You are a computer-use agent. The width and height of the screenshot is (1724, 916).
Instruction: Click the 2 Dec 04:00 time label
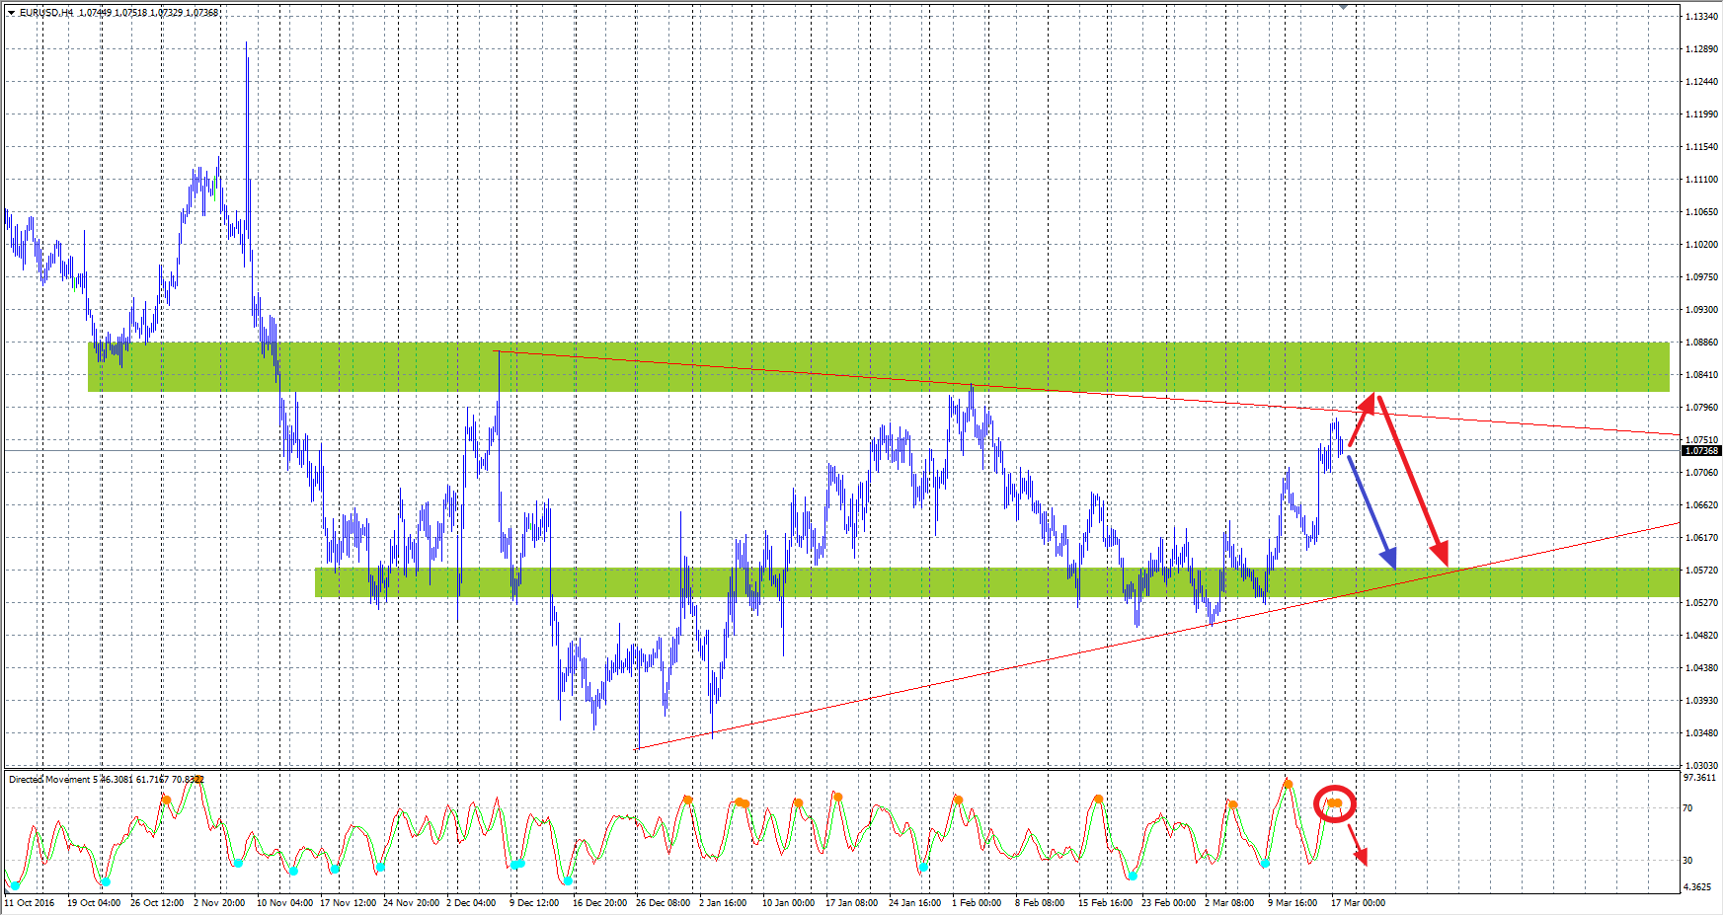coord(471,903)
